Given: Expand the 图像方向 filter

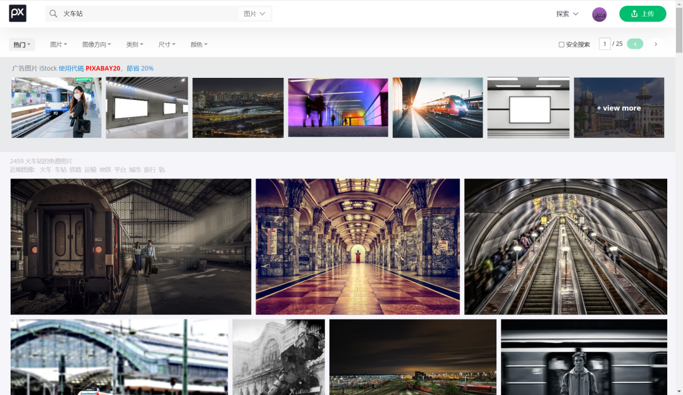Looking at the screenshot, I should point(97,44).
